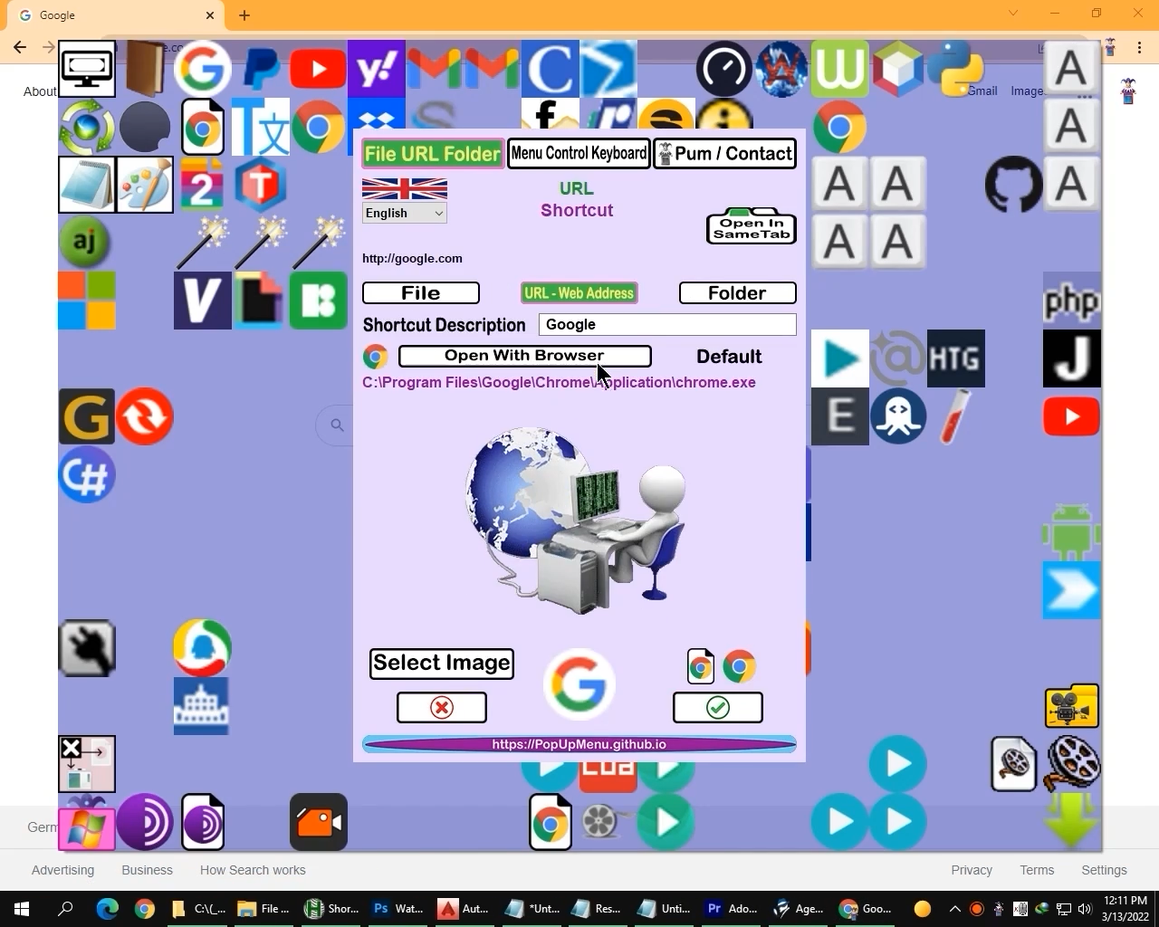Go back in the browser

(x=20, y=47)
